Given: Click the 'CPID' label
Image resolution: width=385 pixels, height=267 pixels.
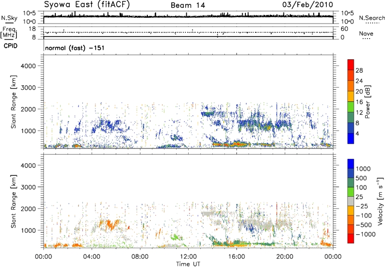Looking at the screenshot, I should 11,46.
